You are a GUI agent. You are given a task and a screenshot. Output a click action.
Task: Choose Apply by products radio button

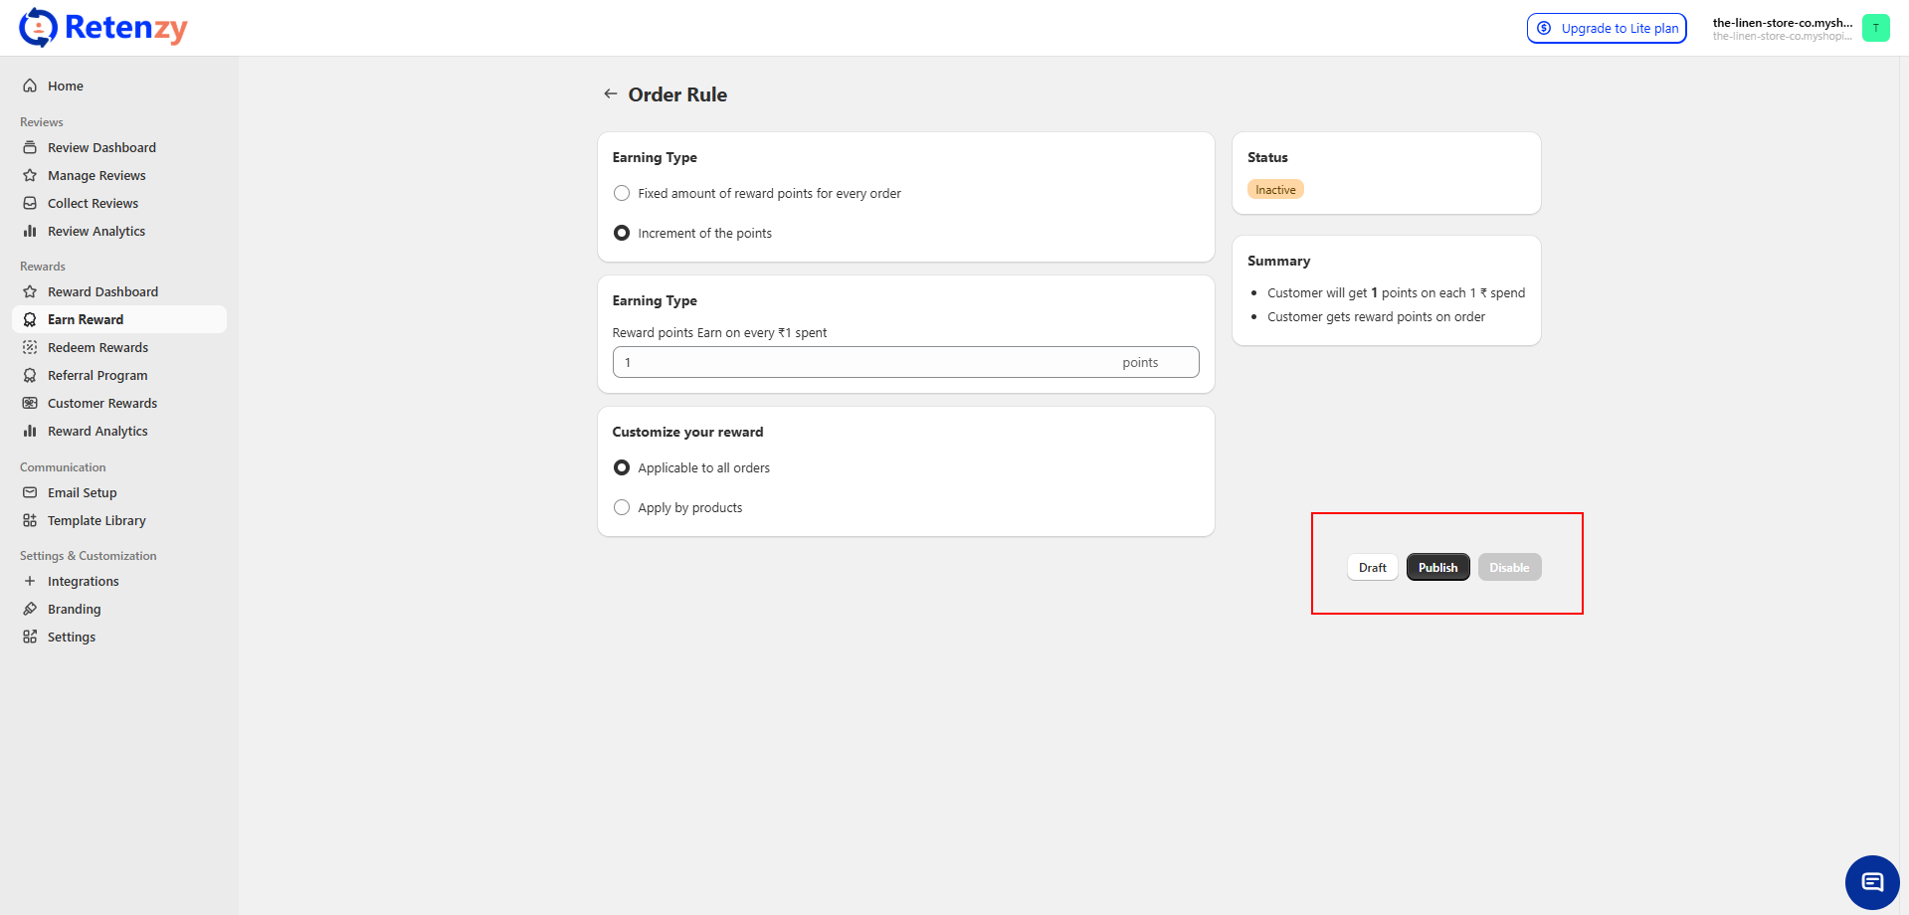pos(622,508)
